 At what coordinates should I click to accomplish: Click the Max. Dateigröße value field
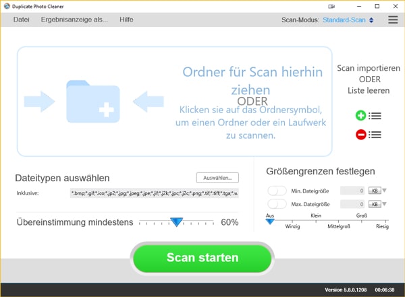[x=352, y=204]
